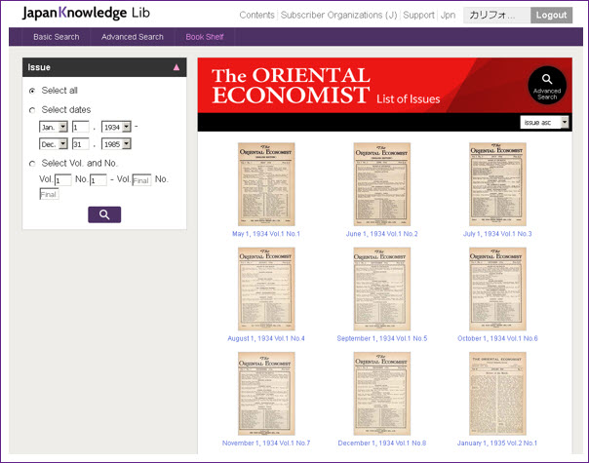This screenshot has height=463, width=589.
Task: Click the purple magnifier search button
Action: point(104,214)
